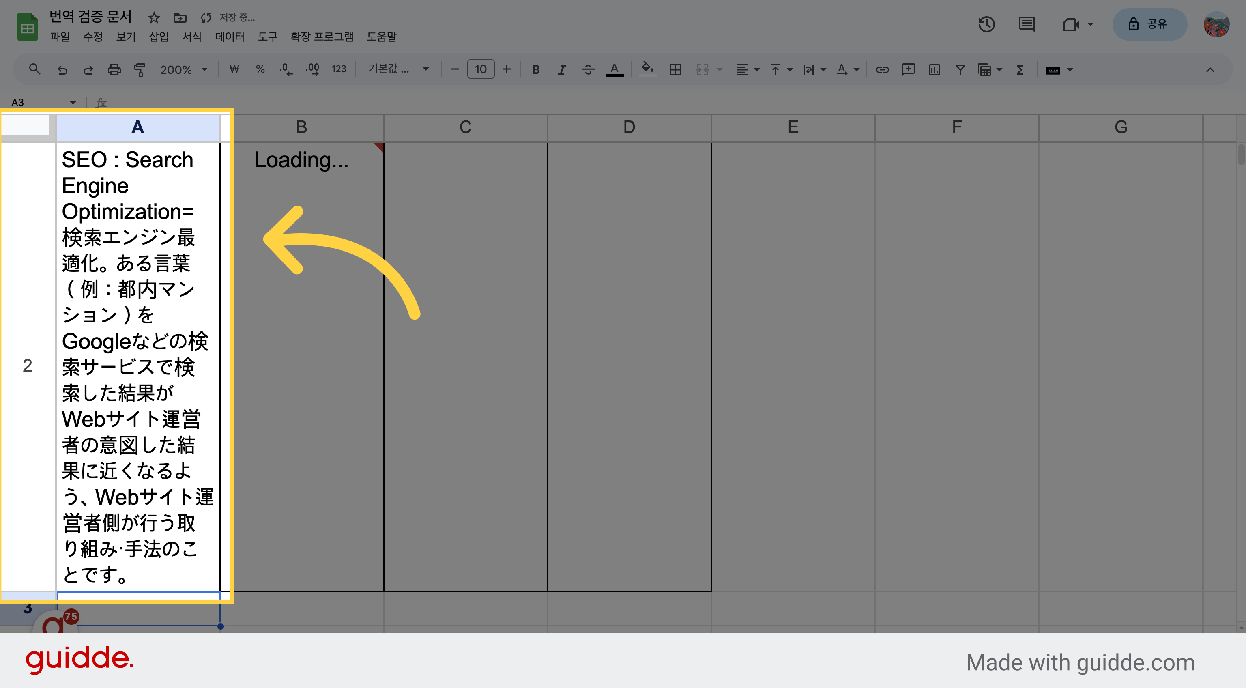Toggle strikethrough formatting
The width and height of the screenshot is (1246, 688).
588,70
